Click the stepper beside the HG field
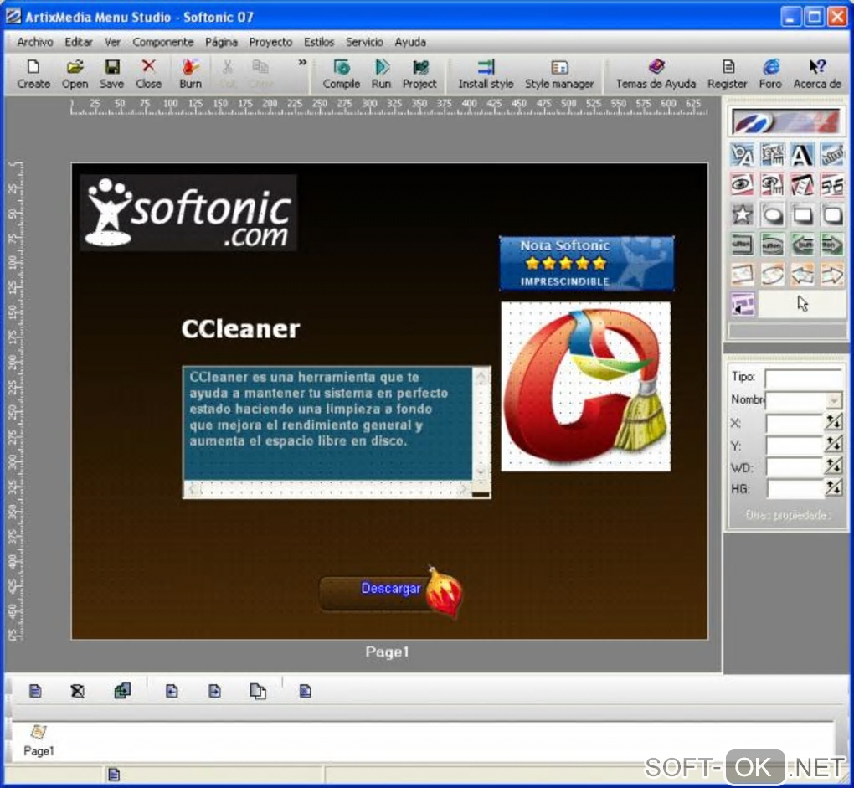 833,488
